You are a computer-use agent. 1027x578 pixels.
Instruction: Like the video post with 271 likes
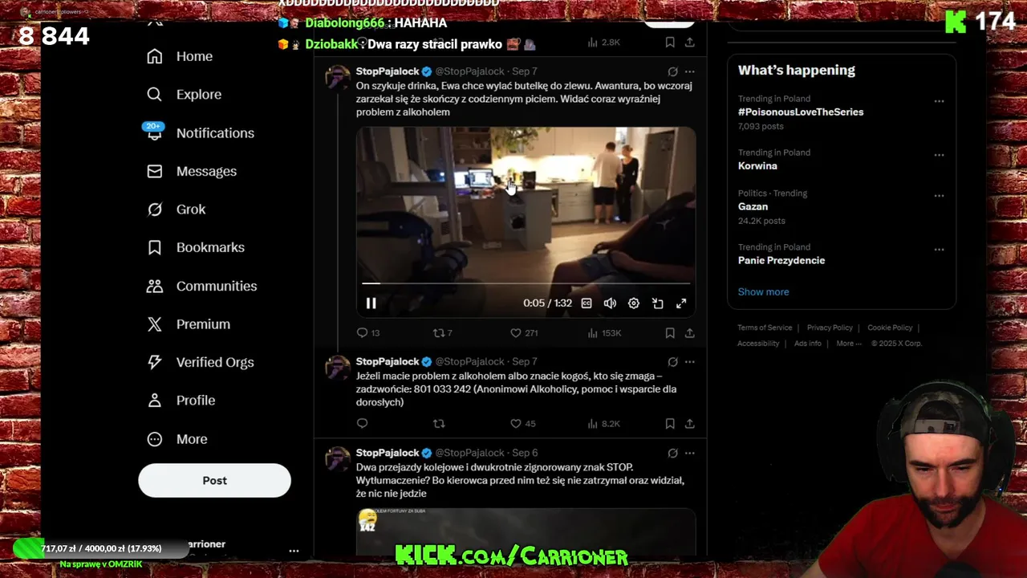524,332
